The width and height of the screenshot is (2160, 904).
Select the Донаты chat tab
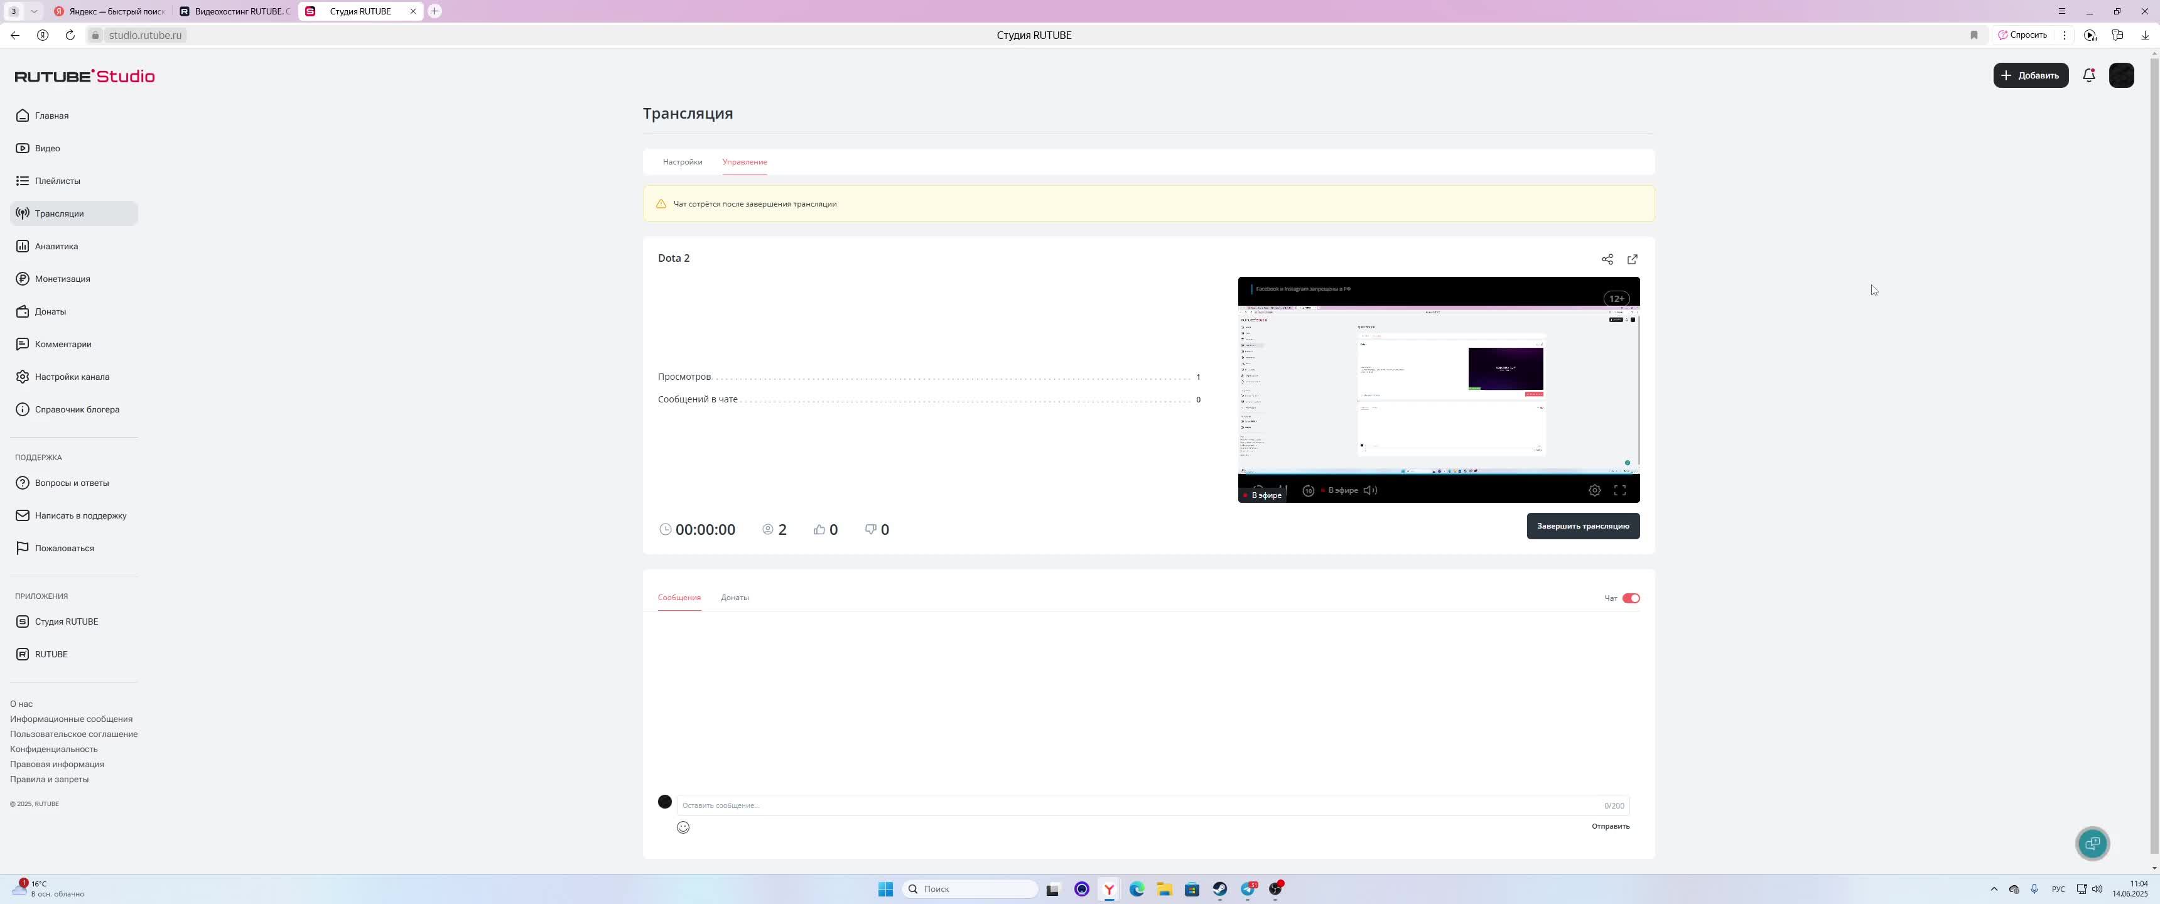(x=735, y=598)
